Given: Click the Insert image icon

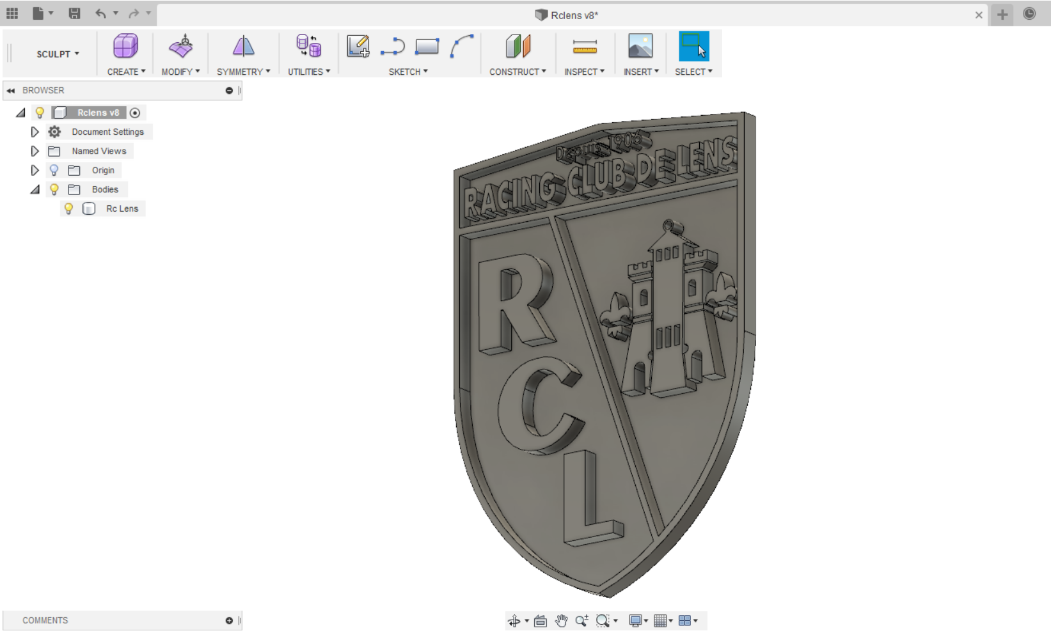Looking at the screenshot, I should click(x=640, y=47).
